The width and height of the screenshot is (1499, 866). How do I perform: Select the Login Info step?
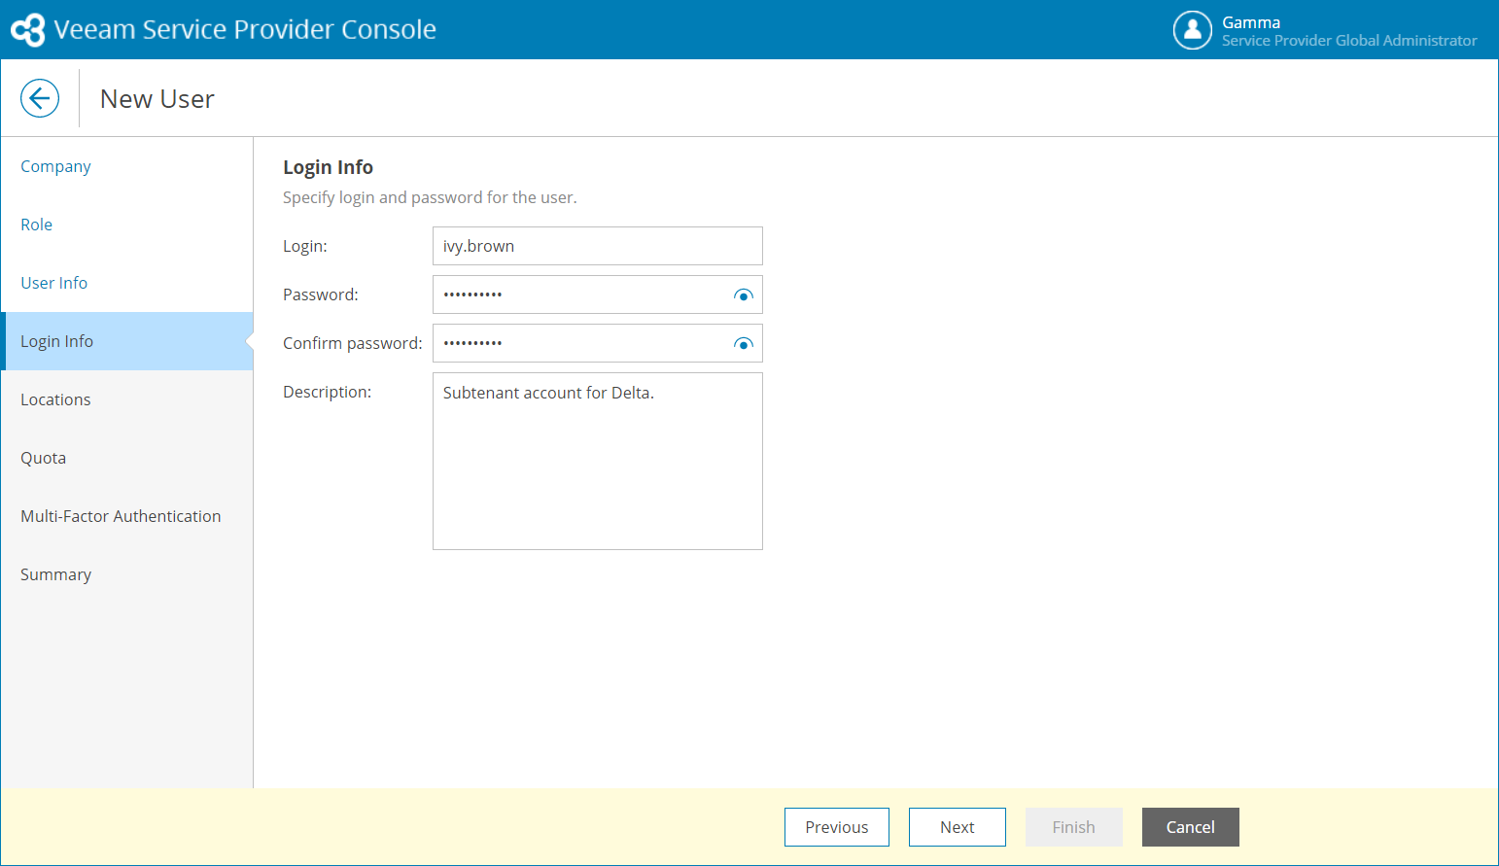point(57,341)
